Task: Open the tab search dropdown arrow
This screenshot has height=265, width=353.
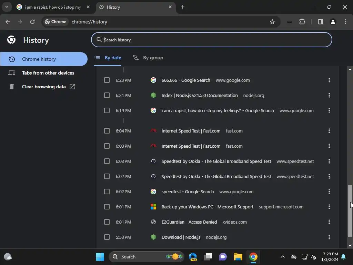Action: 7,7
